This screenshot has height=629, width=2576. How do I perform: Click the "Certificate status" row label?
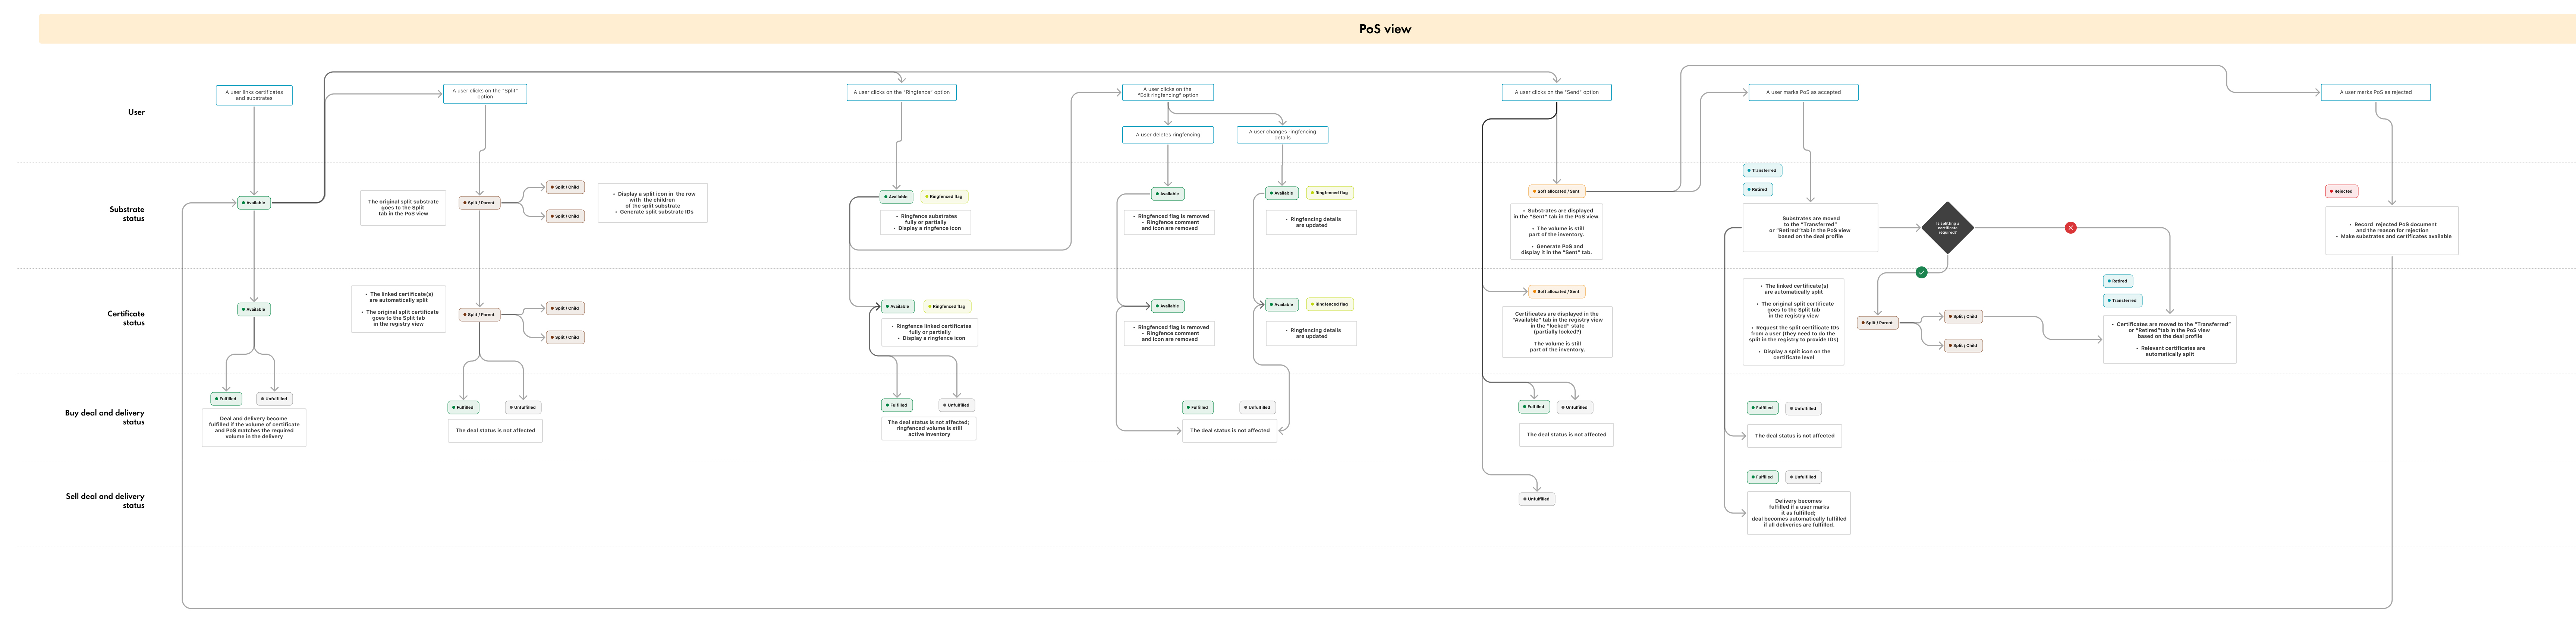(x=126, y=318)
